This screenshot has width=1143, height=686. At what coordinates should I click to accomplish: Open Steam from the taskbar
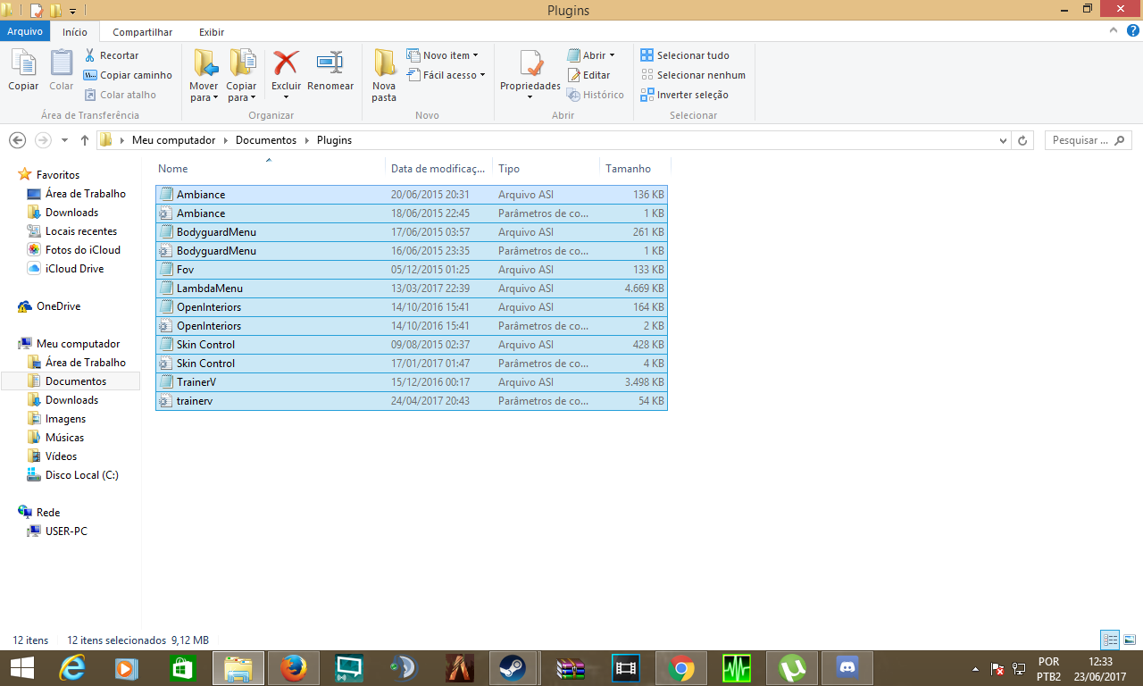512,668
